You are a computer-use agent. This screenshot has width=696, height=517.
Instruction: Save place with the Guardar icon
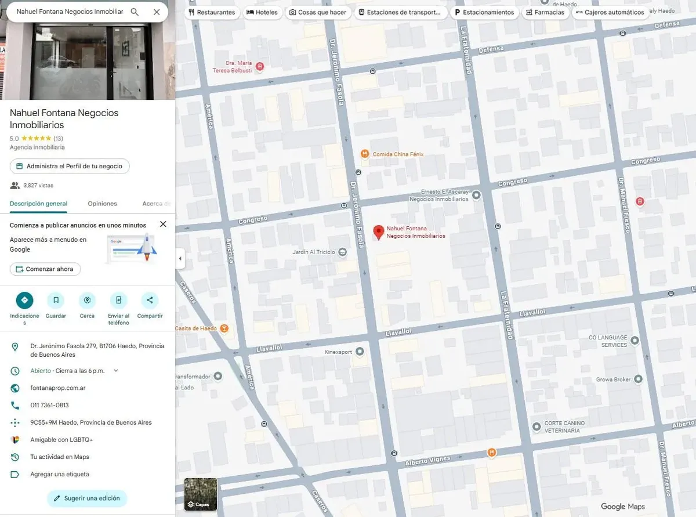pyautogui.click(x=56, y=300)
